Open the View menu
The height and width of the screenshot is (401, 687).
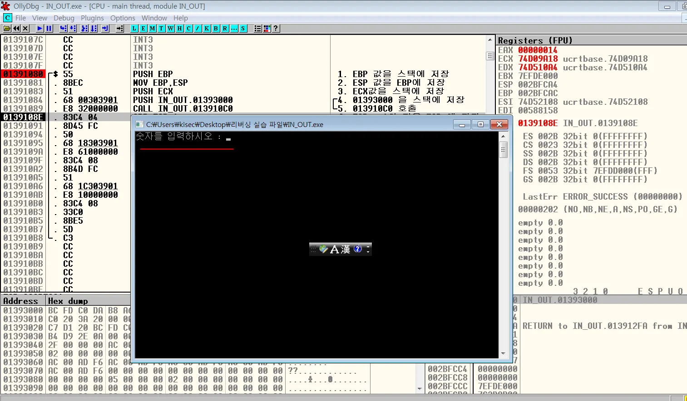40,18
